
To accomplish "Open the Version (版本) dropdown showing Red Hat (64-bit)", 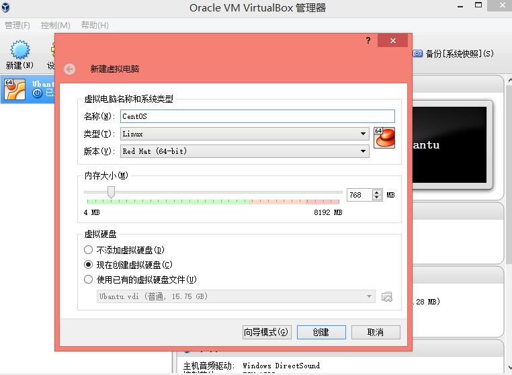I will click(x=245, y=151).
